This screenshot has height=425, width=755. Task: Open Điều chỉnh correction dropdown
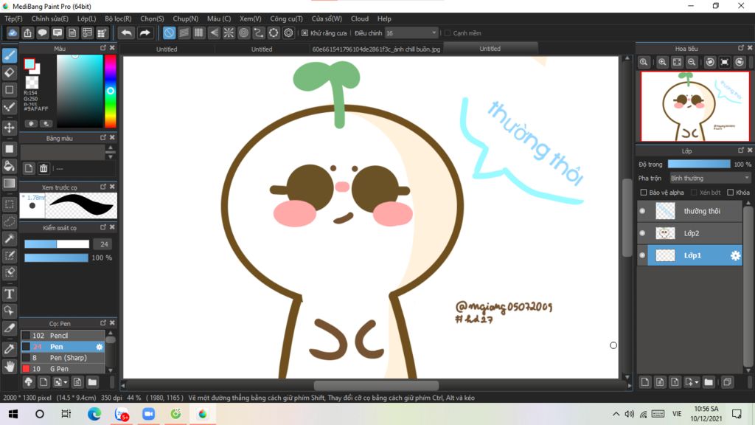point(411,32)
